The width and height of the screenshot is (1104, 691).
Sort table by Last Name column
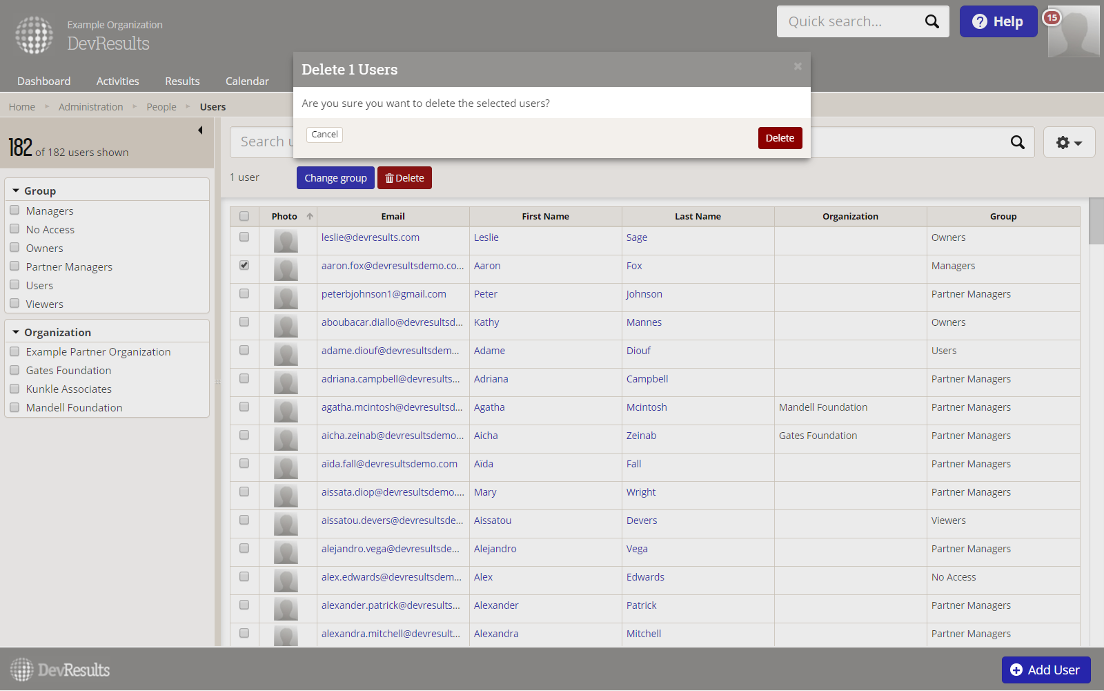click(x=698, y=216)
